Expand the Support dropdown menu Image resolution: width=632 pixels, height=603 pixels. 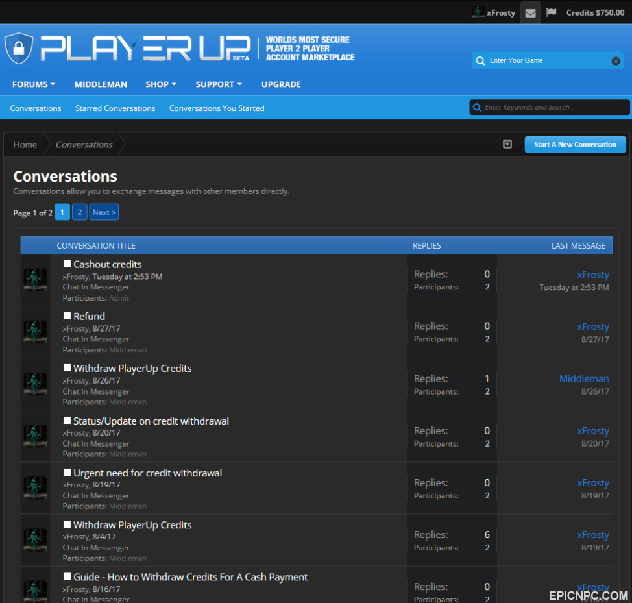click(x=219, y=84)
